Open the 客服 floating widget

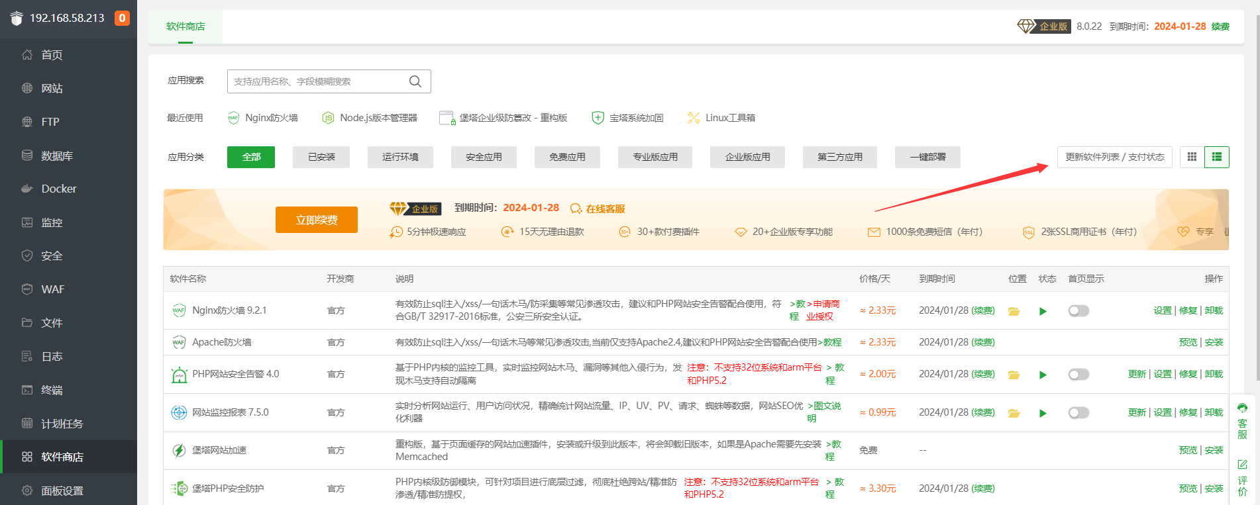pyautogui.click(x=1242, y=421)
